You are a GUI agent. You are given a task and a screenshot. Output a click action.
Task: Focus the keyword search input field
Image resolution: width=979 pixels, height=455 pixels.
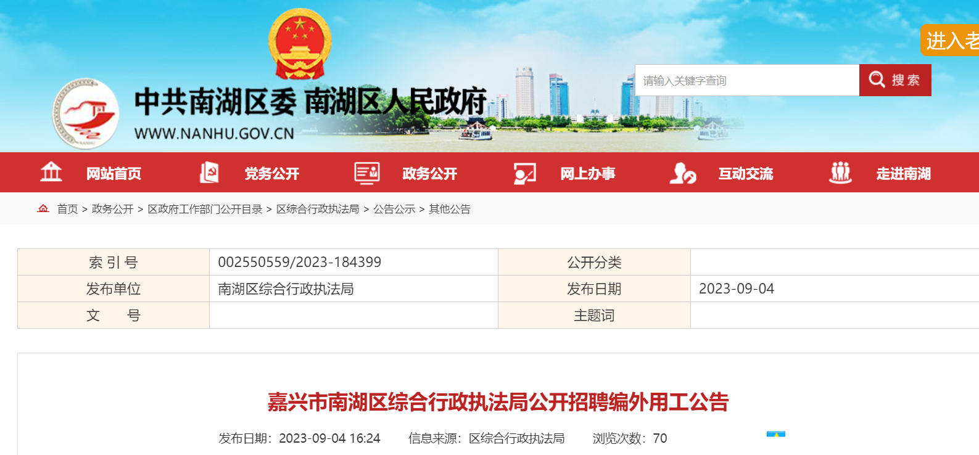(x=747, y=80)
